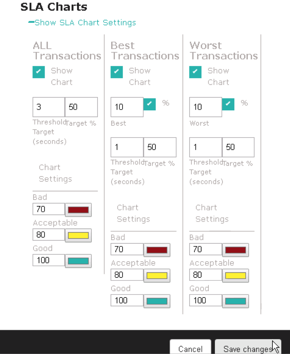This screenshot has height=354, width=290.
Task: Toggle the percent checkbox for Best transactions
Action: point(150,104)
